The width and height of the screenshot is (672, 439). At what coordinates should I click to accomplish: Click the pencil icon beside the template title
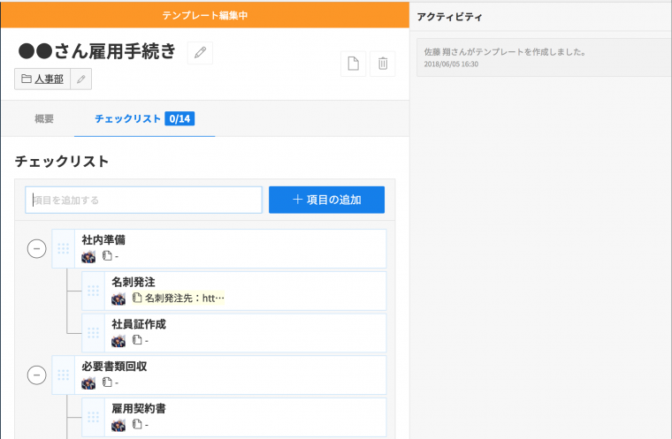coord(200,53)
